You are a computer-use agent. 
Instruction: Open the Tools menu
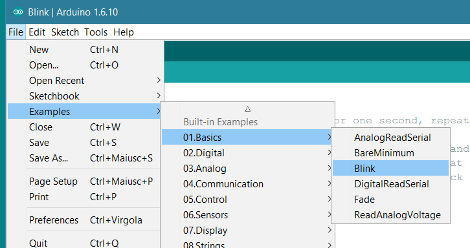[x=96, y=32]
